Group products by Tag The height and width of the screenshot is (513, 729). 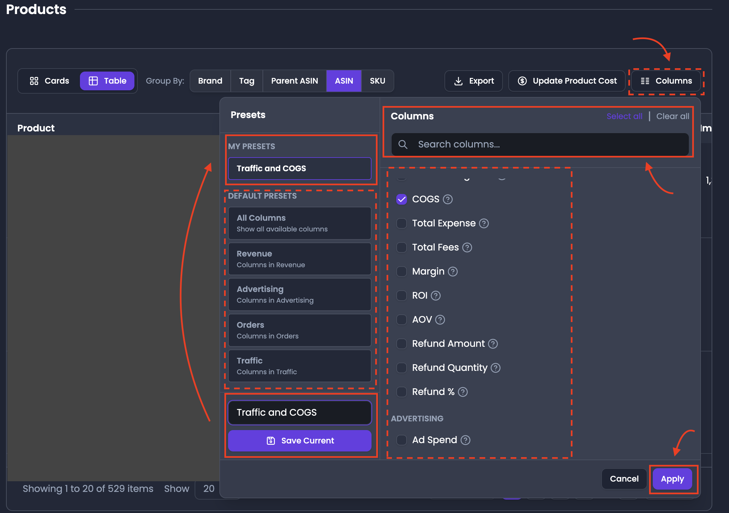tap(247, 81)
